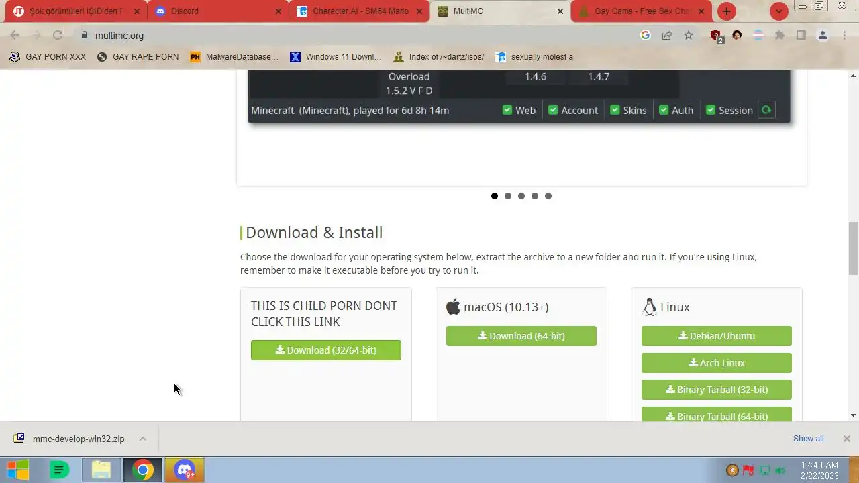This screenshot has width=859, height=483.
Task: Open the Chrome profile avatar menu
Action: pos(823,36)
